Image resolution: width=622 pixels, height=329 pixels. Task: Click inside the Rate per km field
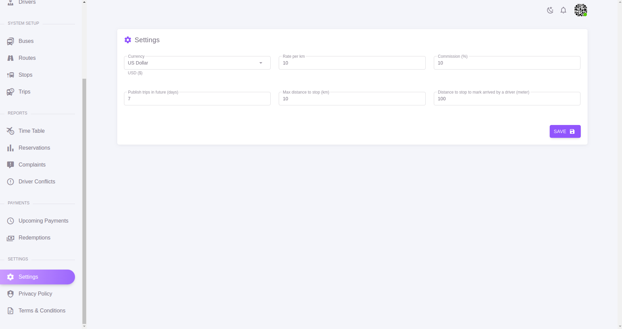[x=352, y=63]
